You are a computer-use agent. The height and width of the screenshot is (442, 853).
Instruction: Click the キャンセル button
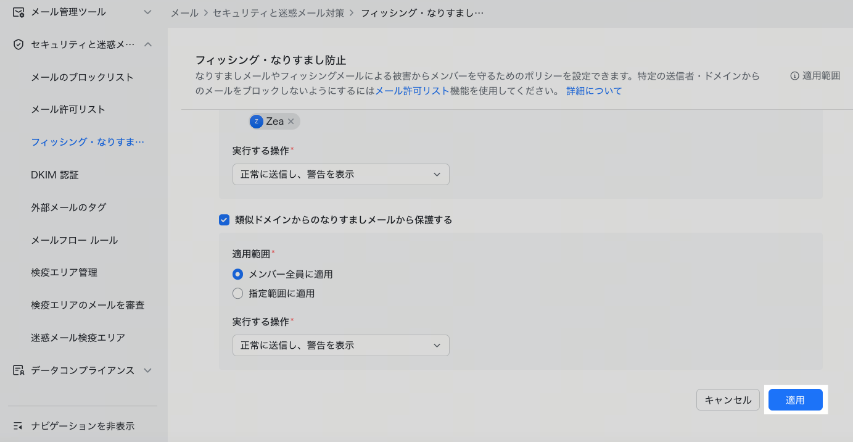click(728, 400)
